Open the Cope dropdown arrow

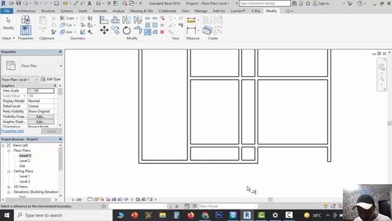coord(77,18)
